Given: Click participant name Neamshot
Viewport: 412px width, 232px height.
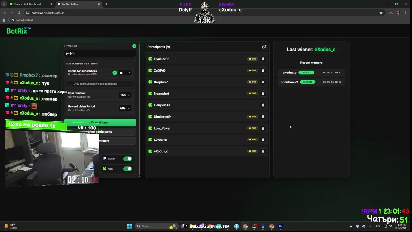Looking at the screenshot, I should tap(162, 94).
